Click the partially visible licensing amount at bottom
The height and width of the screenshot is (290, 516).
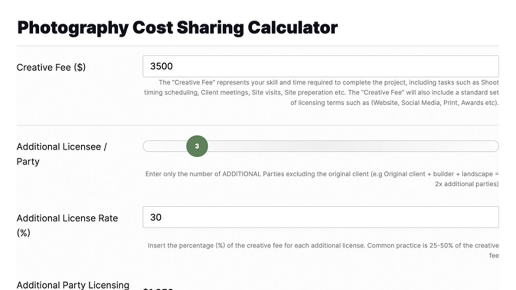158,288
